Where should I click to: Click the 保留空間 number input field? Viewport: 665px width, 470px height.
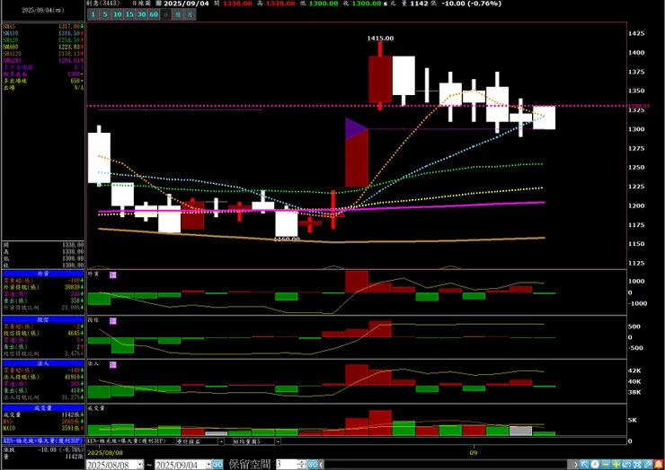point(287,465)
